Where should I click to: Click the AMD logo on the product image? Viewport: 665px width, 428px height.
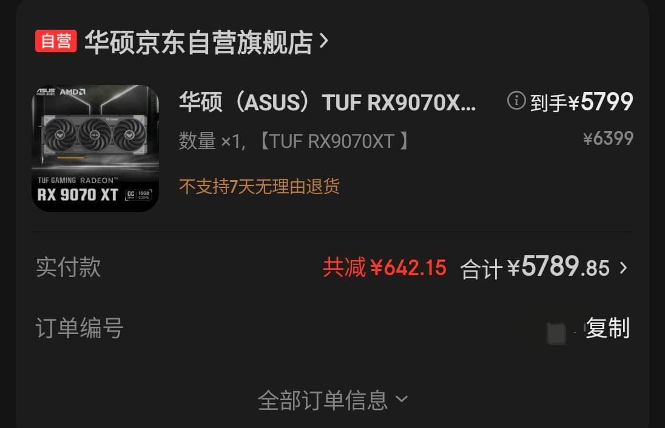click(73, 92)
